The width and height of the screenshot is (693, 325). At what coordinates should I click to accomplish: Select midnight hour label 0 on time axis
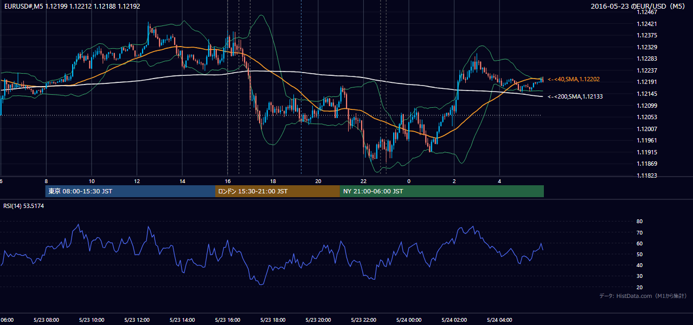click(409, 181)
